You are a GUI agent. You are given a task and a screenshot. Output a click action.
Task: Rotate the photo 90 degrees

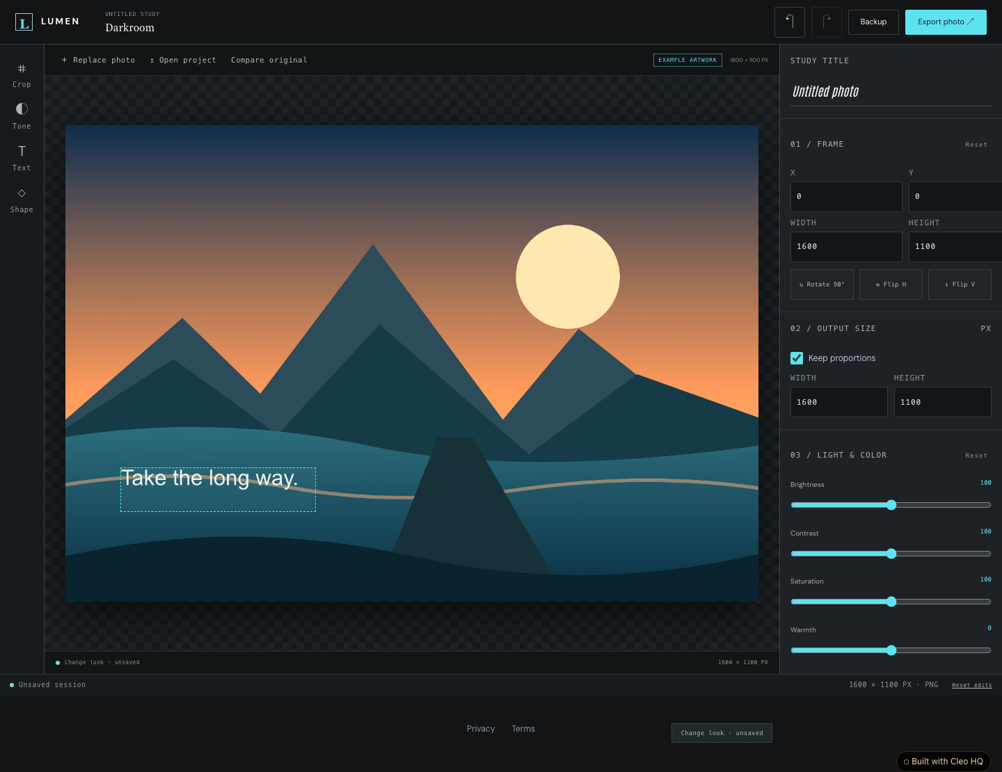pyautogui.click(x=822, y=284)
